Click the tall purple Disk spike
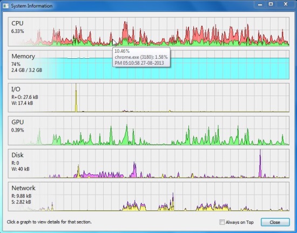The height and width of the screenshot is (233, 297). point(260,164)
